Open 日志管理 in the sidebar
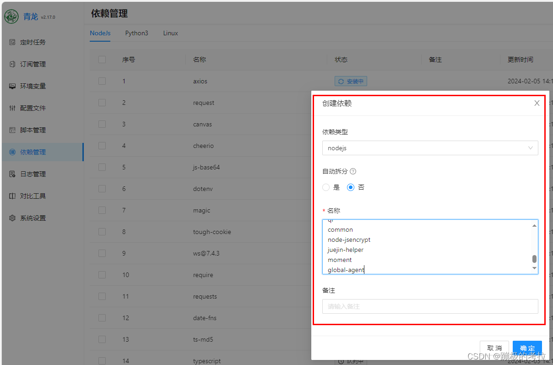The height and width of the screenshot is (365, 553). pos(42,174)
